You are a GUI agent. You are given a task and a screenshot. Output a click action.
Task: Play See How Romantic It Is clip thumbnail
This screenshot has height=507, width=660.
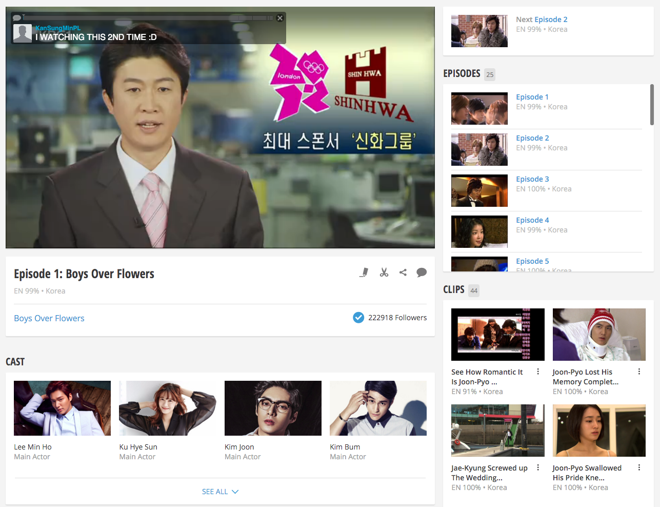click(x=498, y=335)
